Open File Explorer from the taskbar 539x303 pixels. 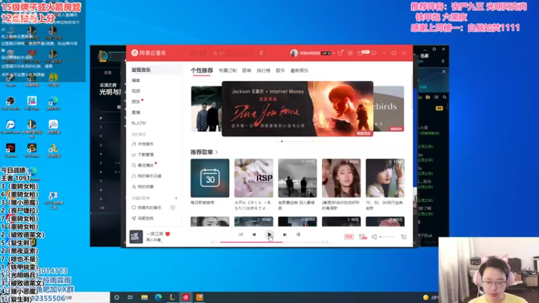click(x=144, y=298)
